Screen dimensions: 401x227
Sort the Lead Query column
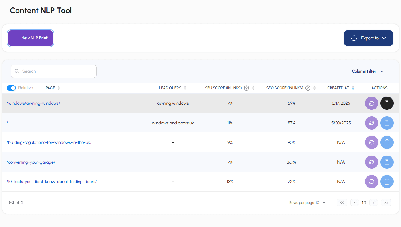[x=185, y=88]
